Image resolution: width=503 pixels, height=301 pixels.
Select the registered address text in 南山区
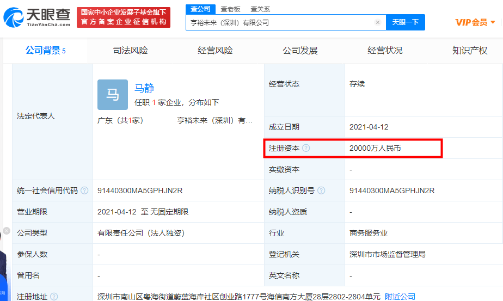(238, 297)
